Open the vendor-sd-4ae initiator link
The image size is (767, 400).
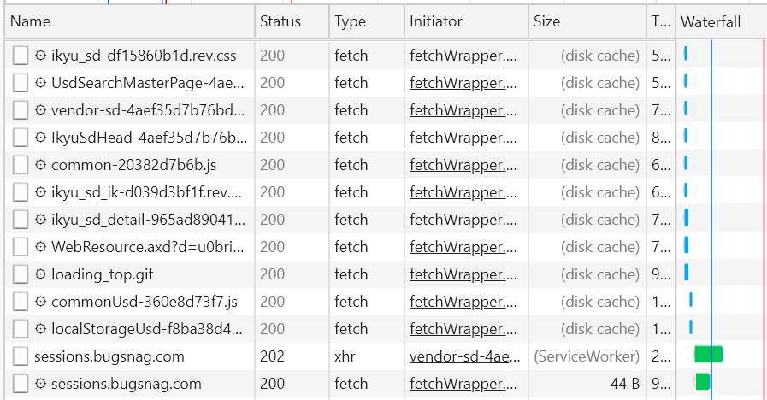point(464,356)
